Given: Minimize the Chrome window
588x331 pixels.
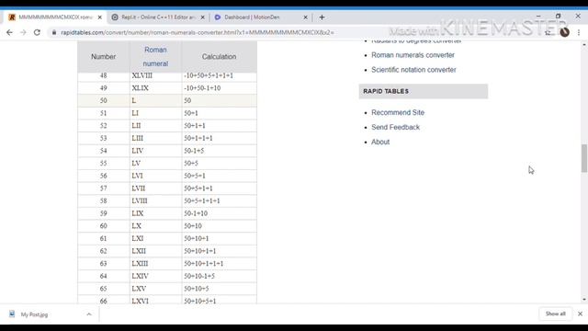Looking at the screenshot, I should 538,17.
